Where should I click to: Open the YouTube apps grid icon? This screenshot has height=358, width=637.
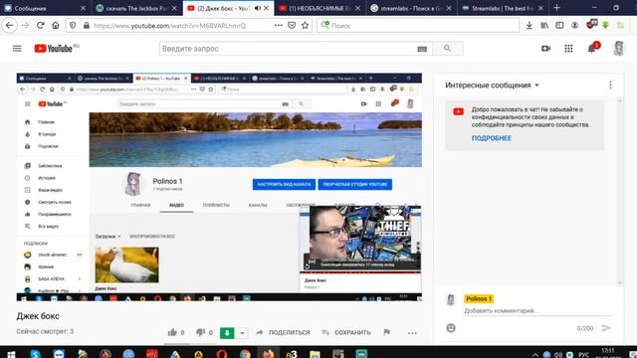(x=568, y=49)
